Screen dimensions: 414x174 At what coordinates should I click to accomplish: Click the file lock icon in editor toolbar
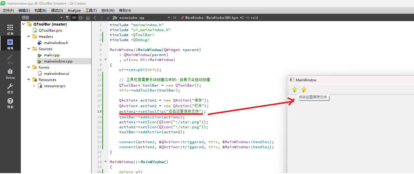[108, 18]
